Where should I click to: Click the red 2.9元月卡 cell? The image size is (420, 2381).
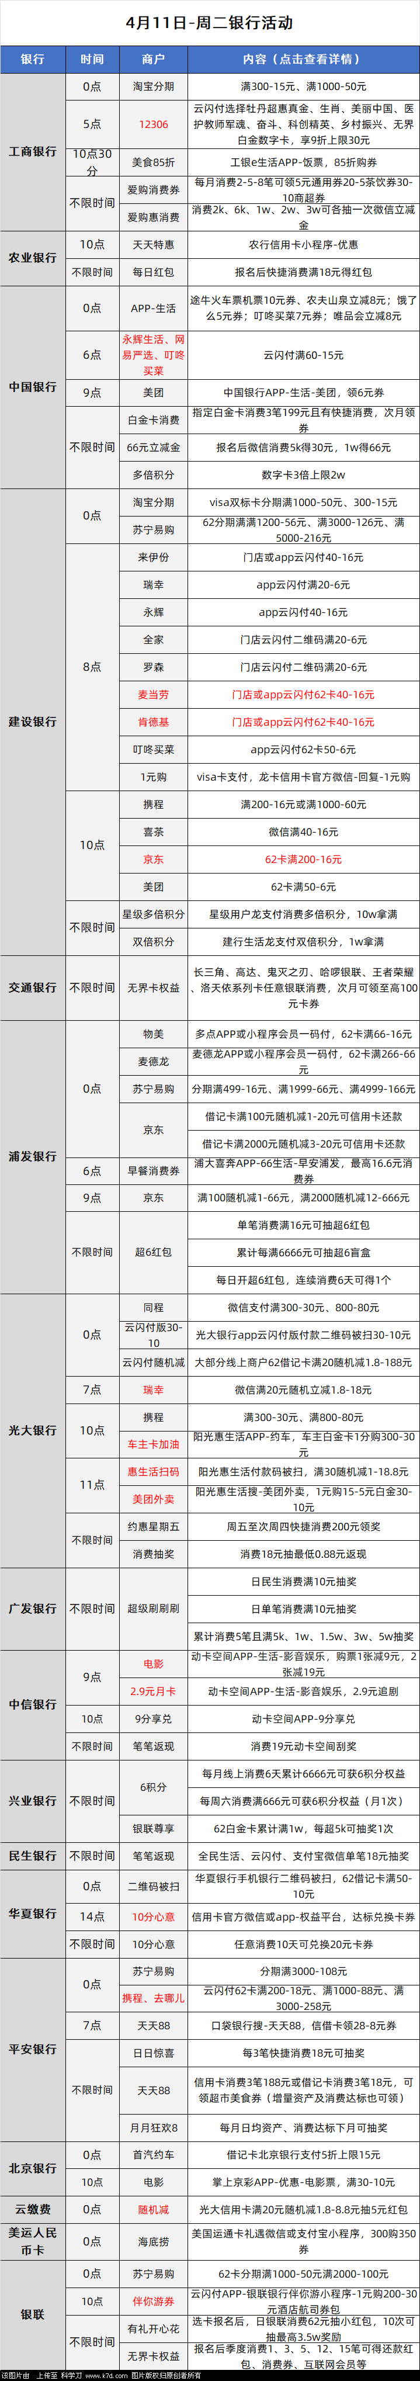coord(153,1692)
